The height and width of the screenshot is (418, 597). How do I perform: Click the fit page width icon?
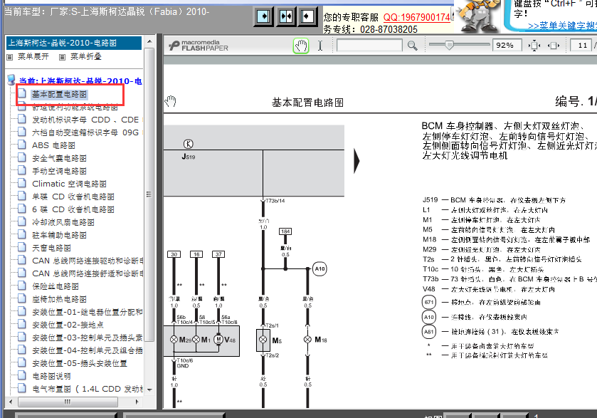click(x=554, y=46)
